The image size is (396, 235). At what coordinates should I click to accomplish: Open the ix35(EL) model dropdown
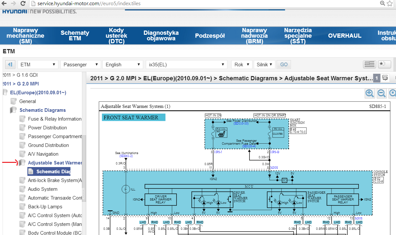click(x=186, y=64)
